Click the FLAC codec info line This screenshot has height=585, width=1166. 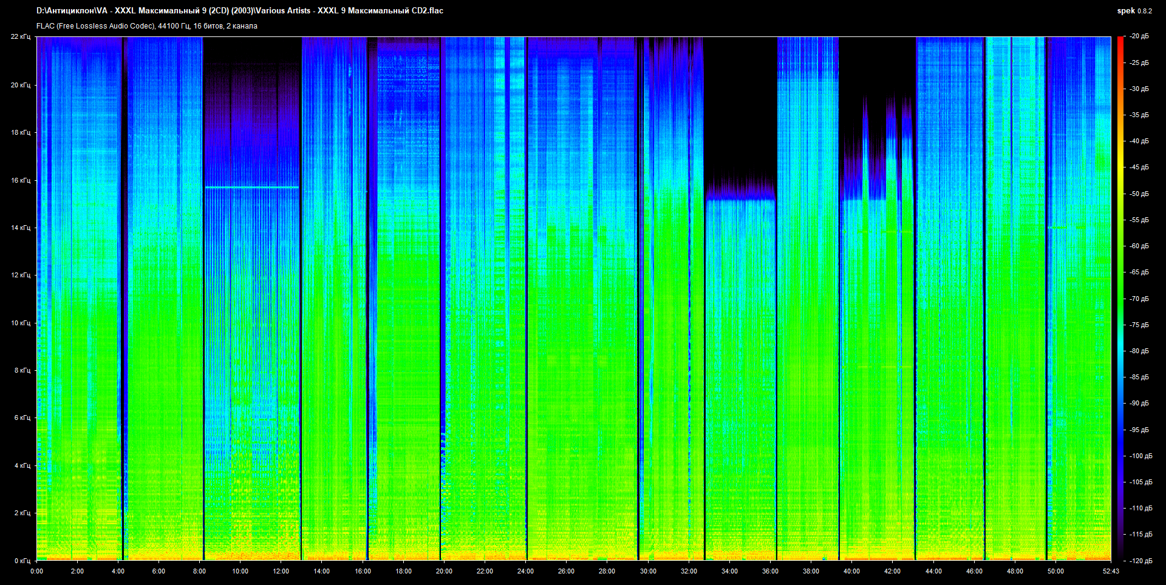147,26
